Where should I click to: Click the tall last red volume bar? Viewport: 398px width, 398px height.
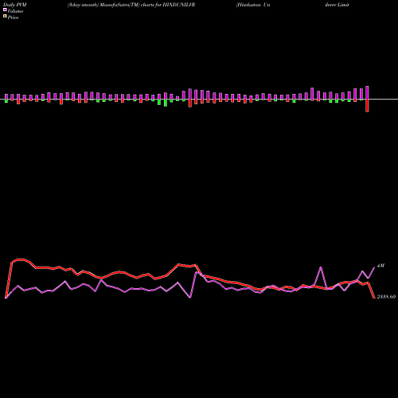(x=367, y=106)
